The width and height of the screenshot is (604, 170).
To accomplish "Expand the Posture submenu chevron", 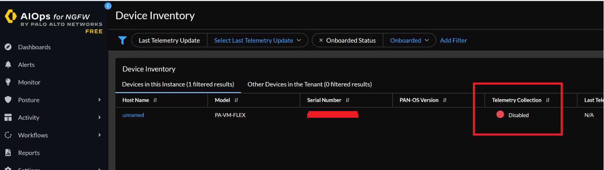I will (99, 100).
